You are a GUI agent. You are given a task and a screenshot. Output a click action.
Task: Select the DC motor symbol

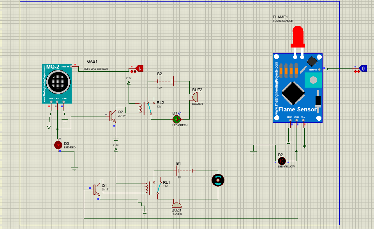(218, 180)
